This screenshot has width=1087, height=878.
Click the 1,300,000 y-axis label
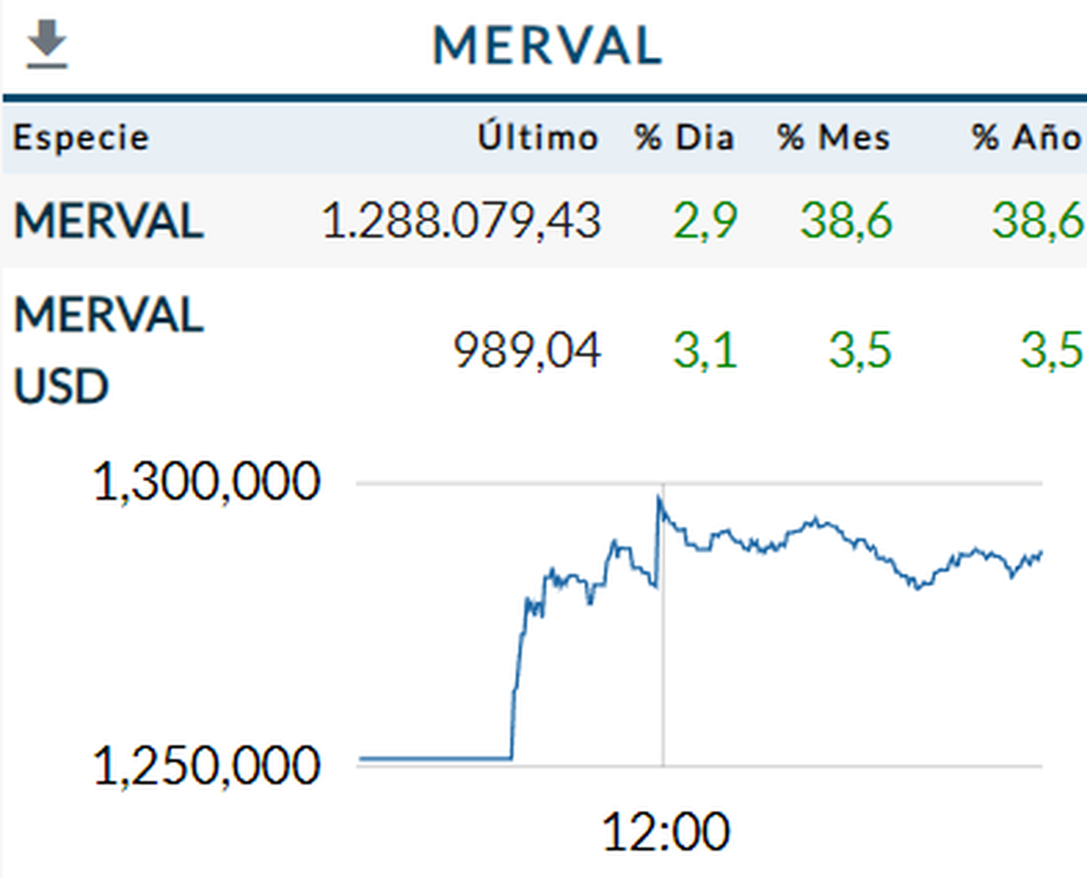(207, 484)
